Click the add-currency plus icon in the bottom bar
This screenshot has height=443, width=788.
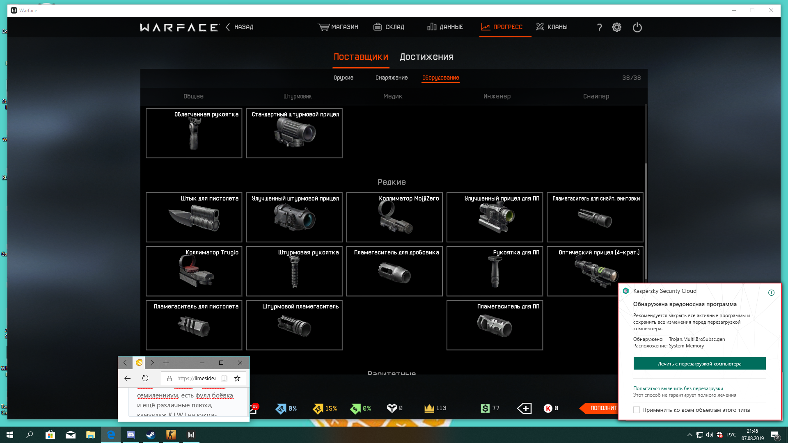pos(525,408)
